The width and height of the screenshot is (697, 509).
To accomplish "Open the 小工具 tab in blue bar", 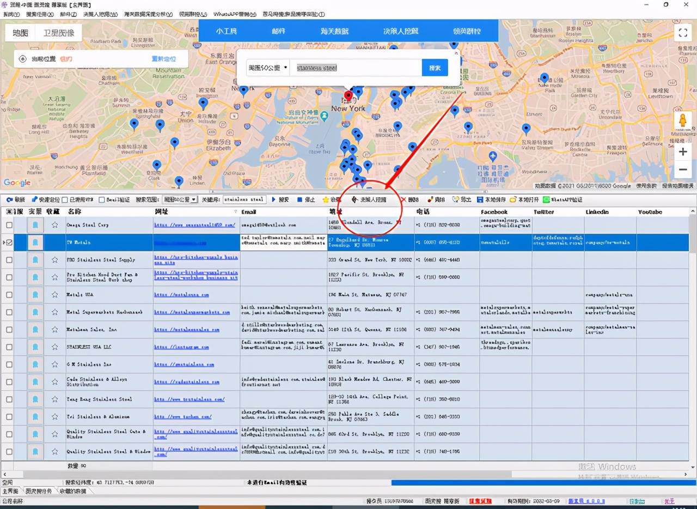I will [226, 31].
